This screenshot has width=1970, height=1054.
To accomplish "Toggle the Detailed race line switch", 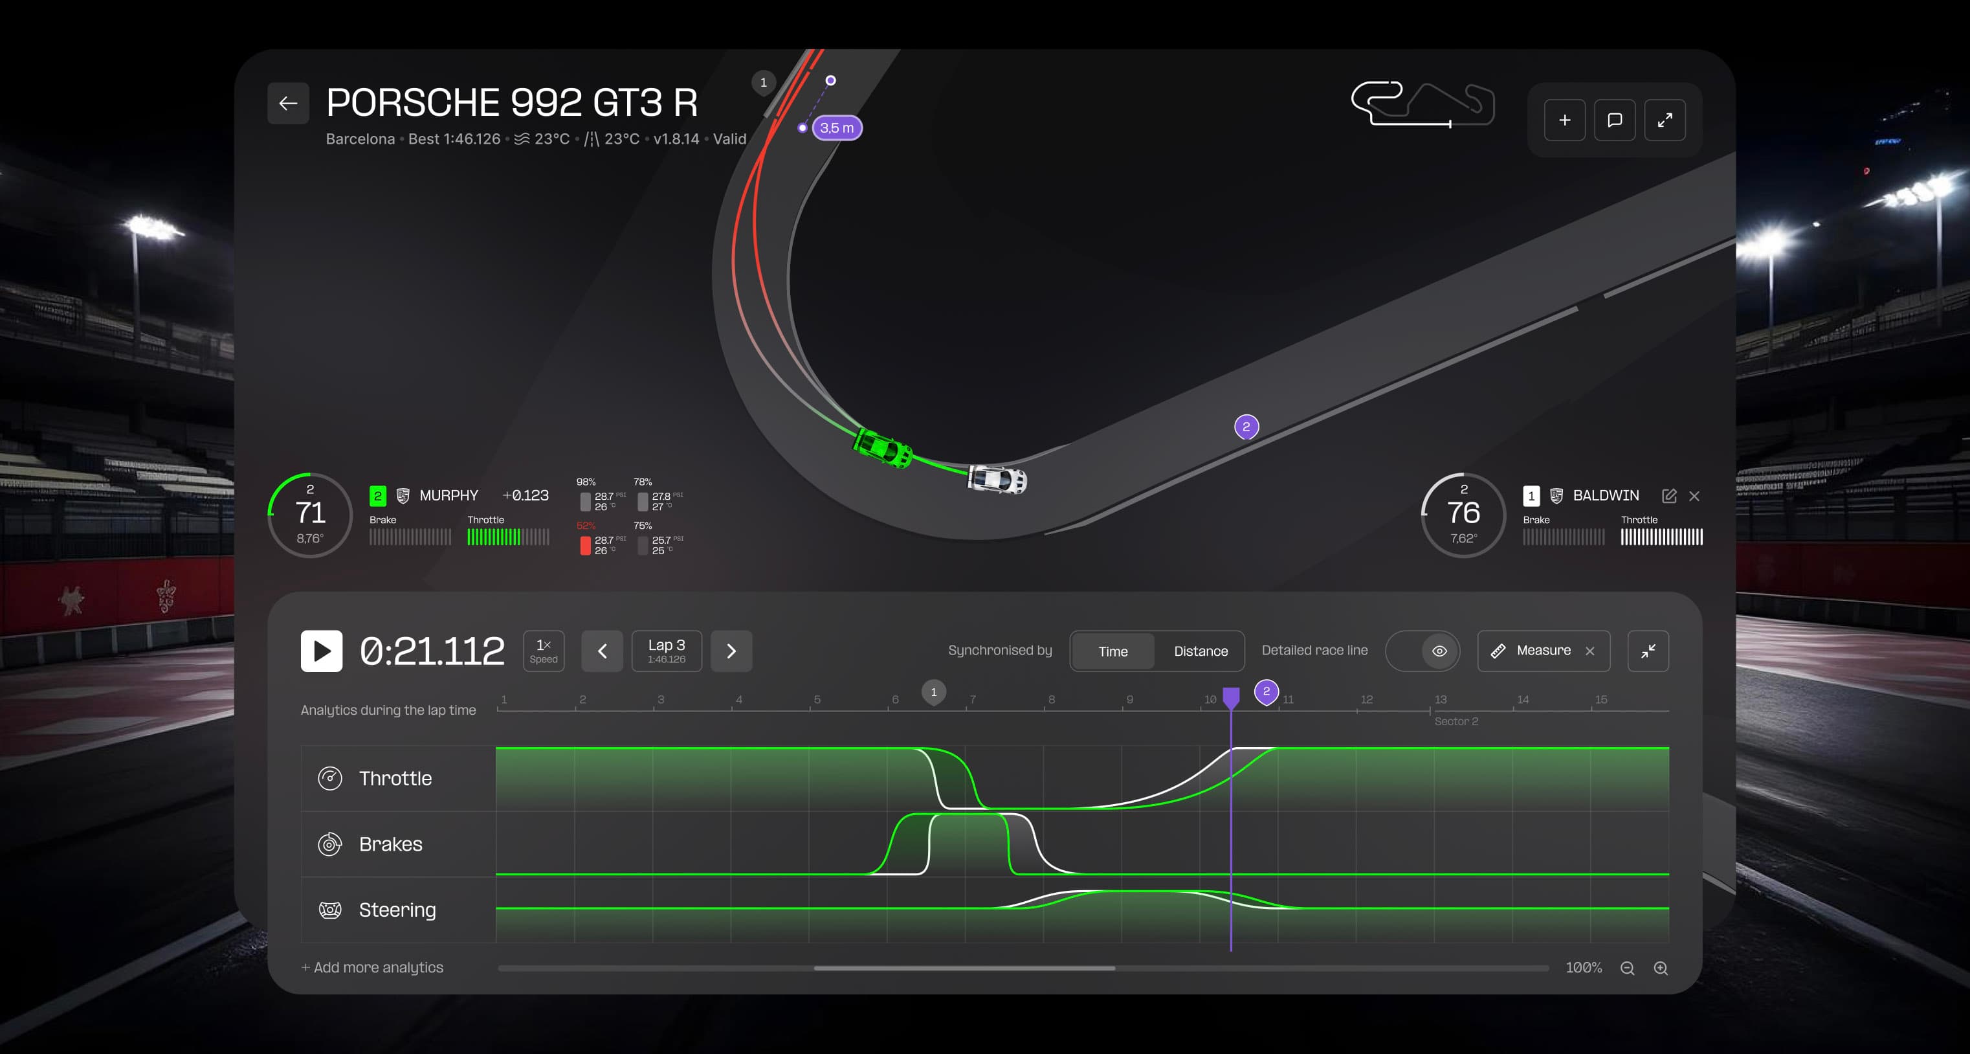I will point(1422,651).
